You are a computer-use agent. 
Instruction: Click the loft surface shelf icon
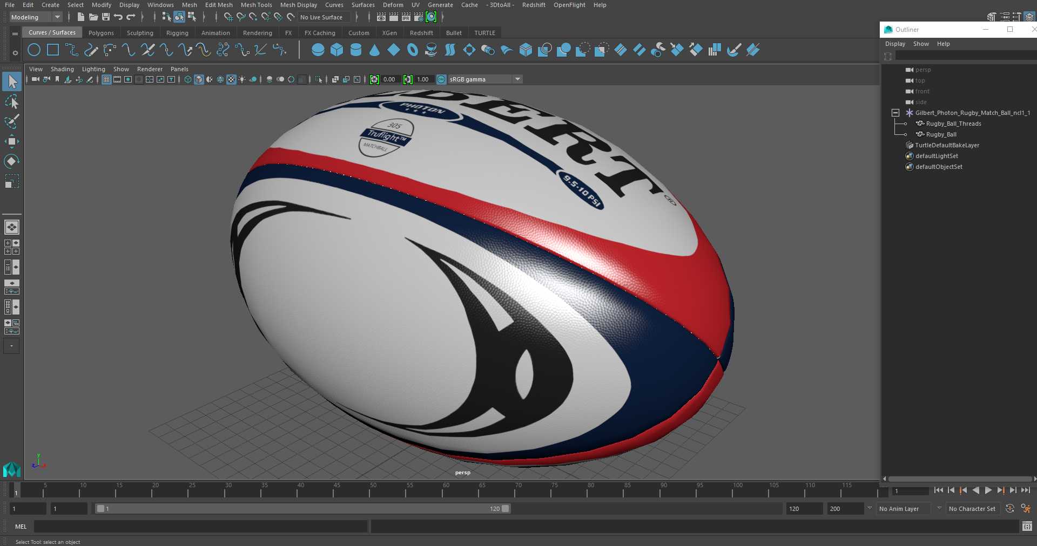click(450, 50)
